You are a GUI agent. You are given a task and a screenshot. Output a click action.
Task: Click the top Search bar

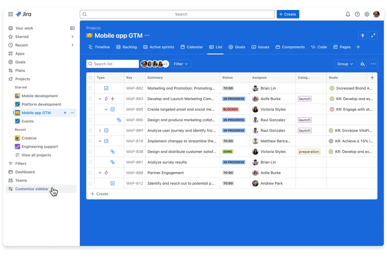177,14
